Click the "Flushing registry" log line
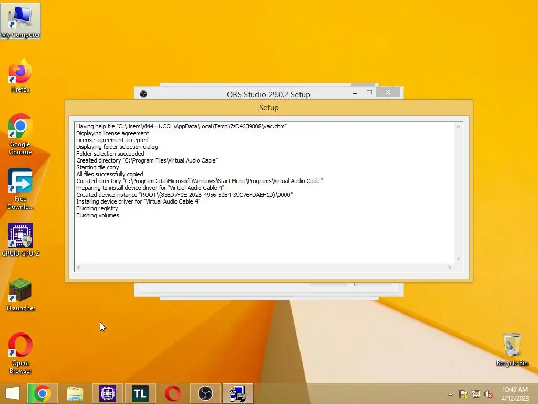The height and width of the screenshot is (404, 538). pyautogui.click(x=97, y=208)
